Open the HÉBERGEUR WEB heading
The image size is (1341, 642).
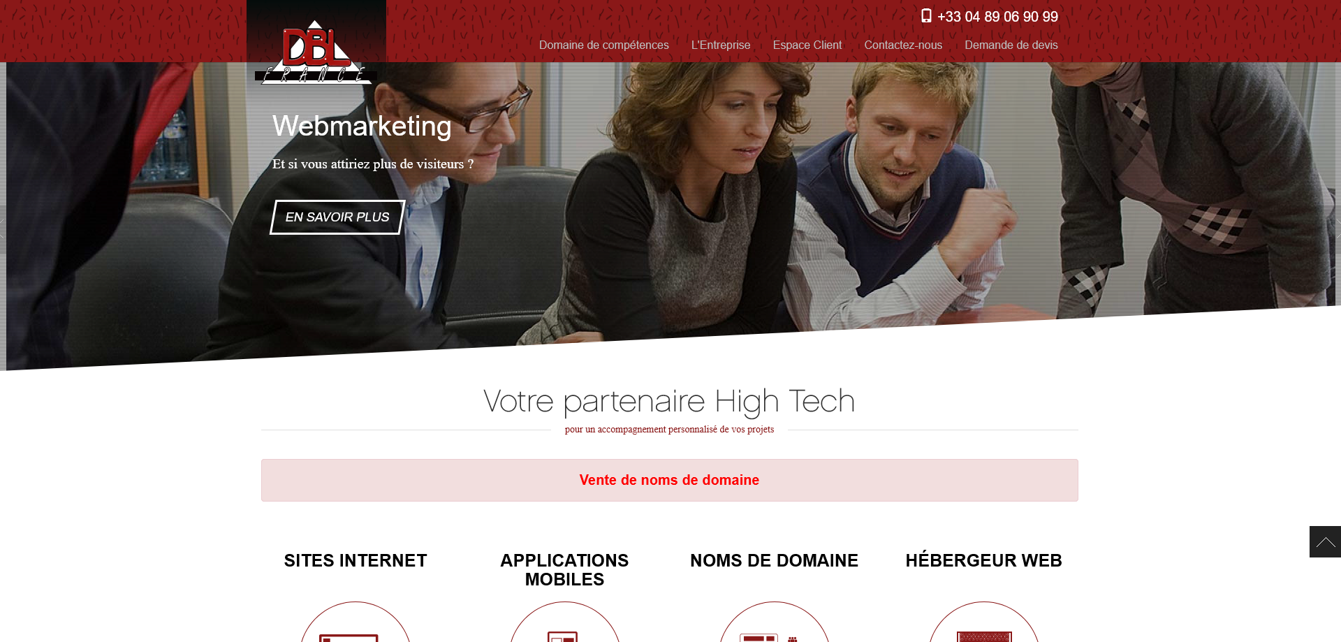coord(983,560)
